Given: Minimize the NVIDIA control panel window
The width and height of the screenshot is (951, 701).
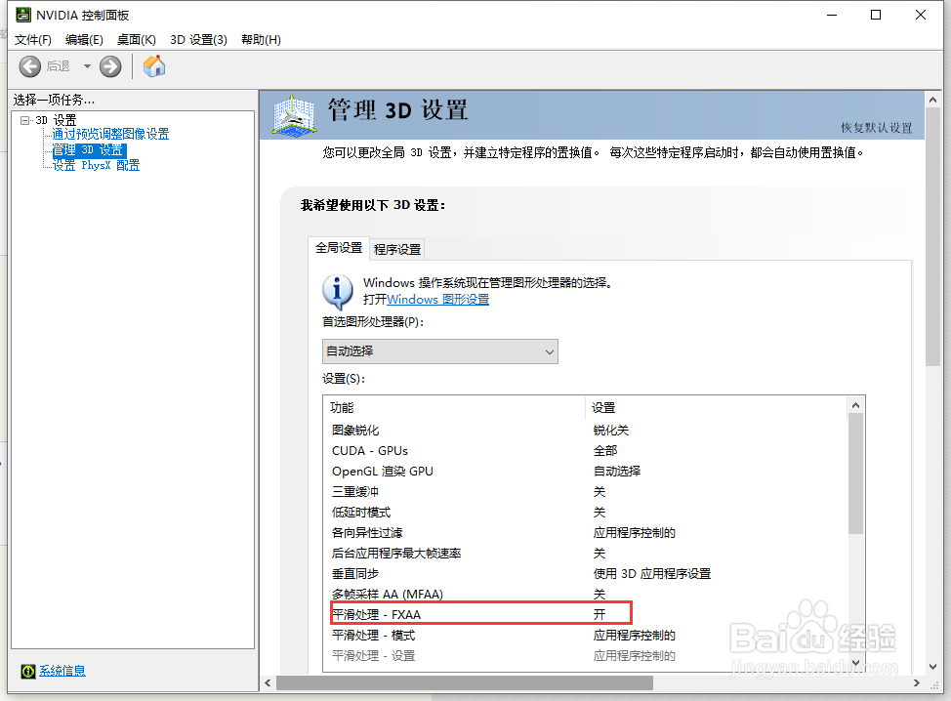Looking at the screenshot, I should [832, 16].
